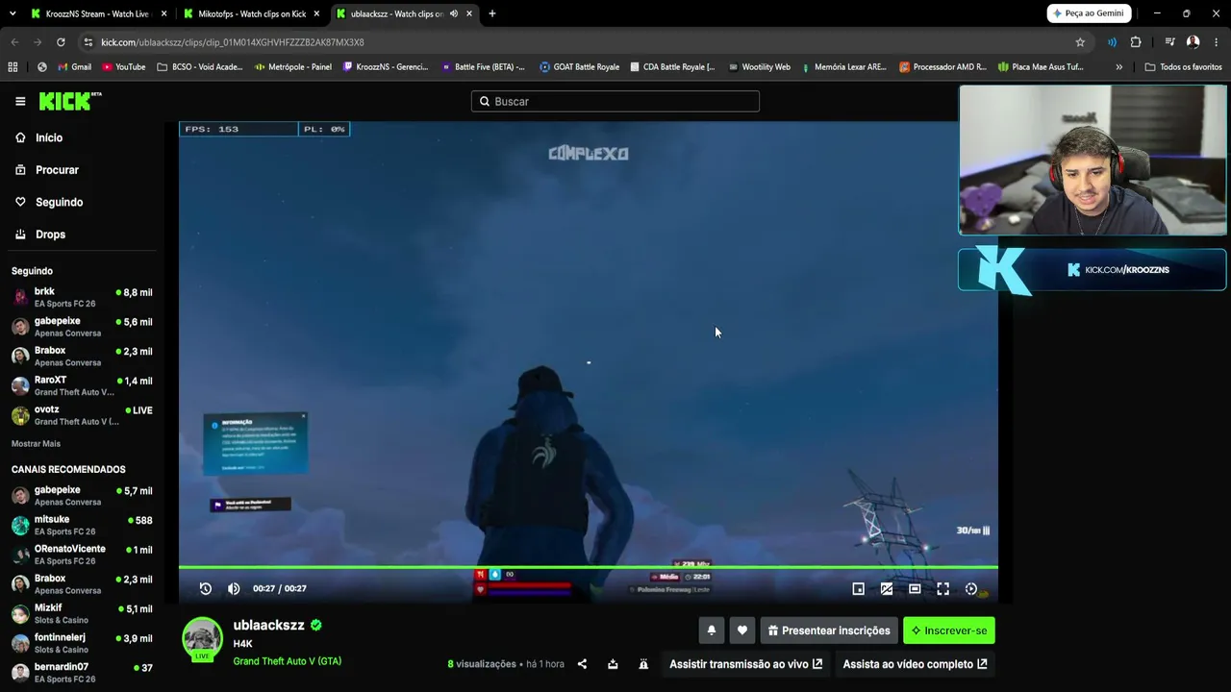Click the Buscar search field

pos(615,101)
